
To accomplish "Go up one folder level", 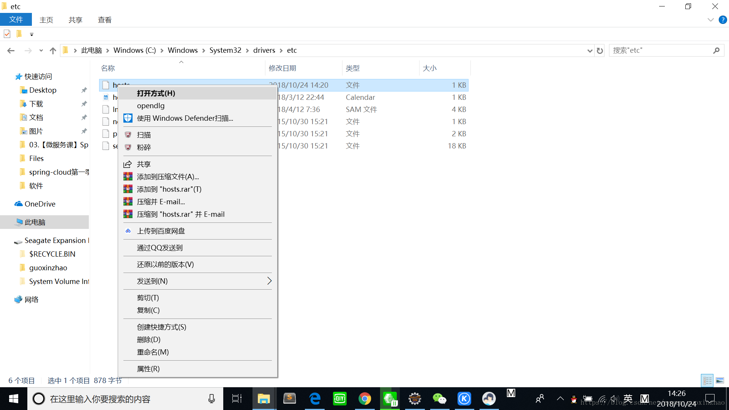I will (53, 50).
